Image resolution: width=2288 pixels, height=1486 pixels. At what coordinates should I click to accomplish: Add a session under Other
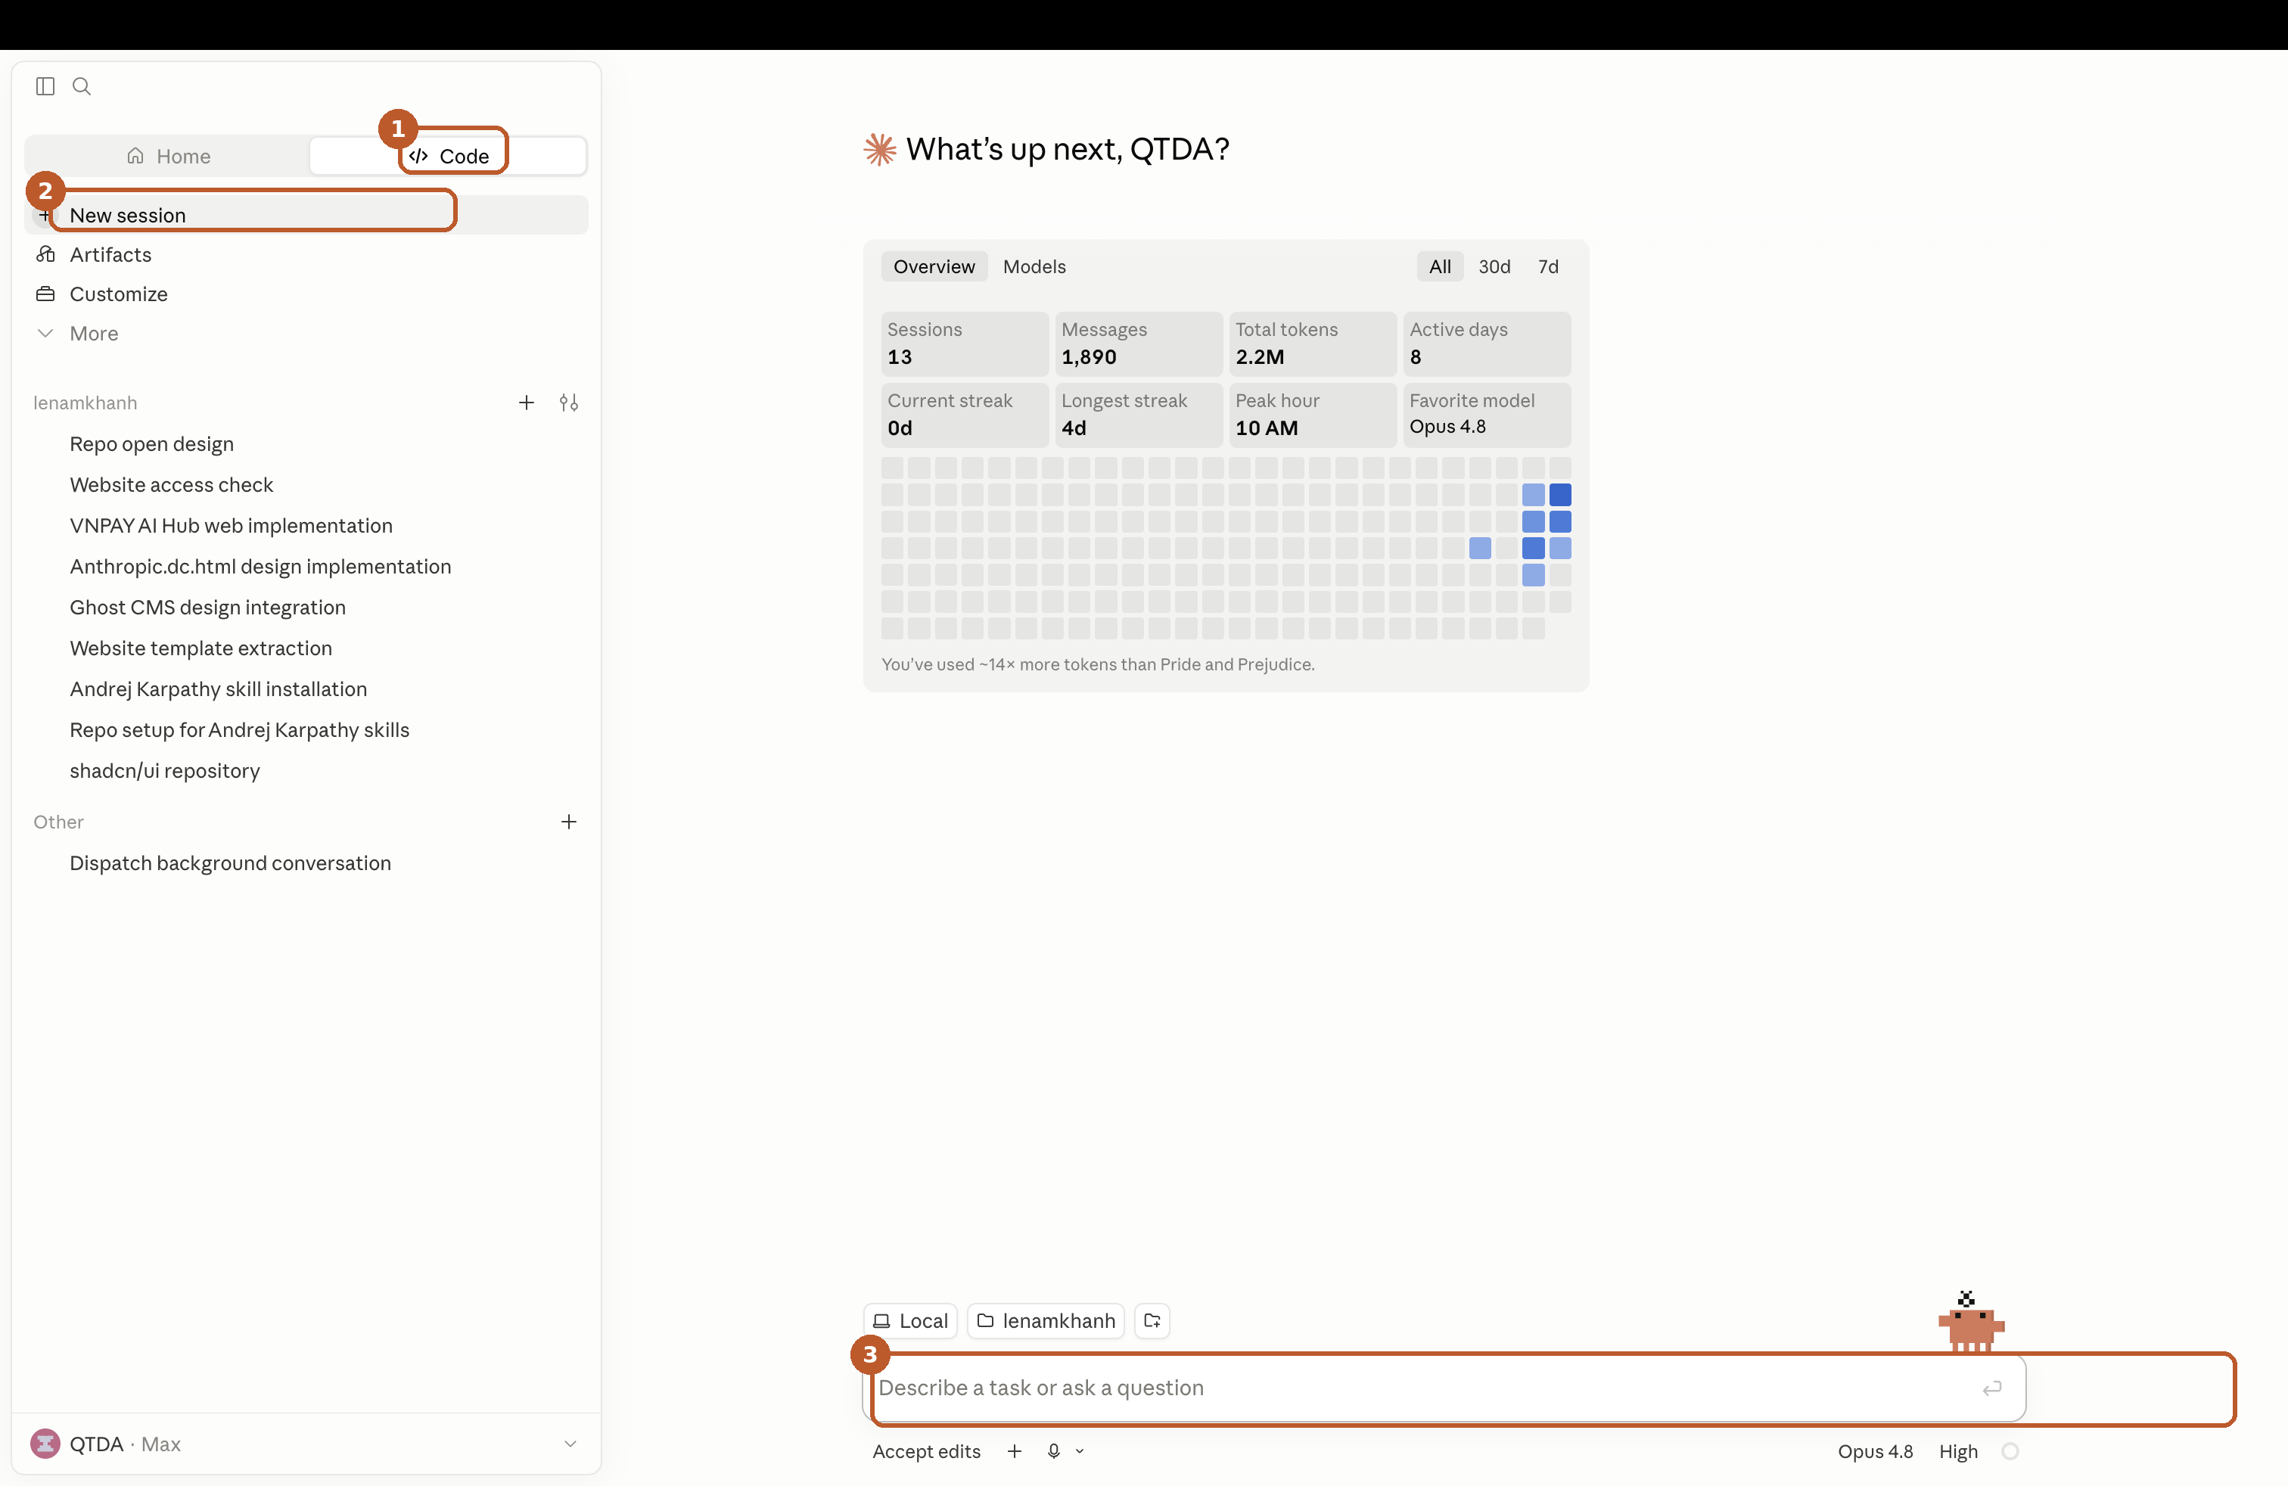click(569, 822)
